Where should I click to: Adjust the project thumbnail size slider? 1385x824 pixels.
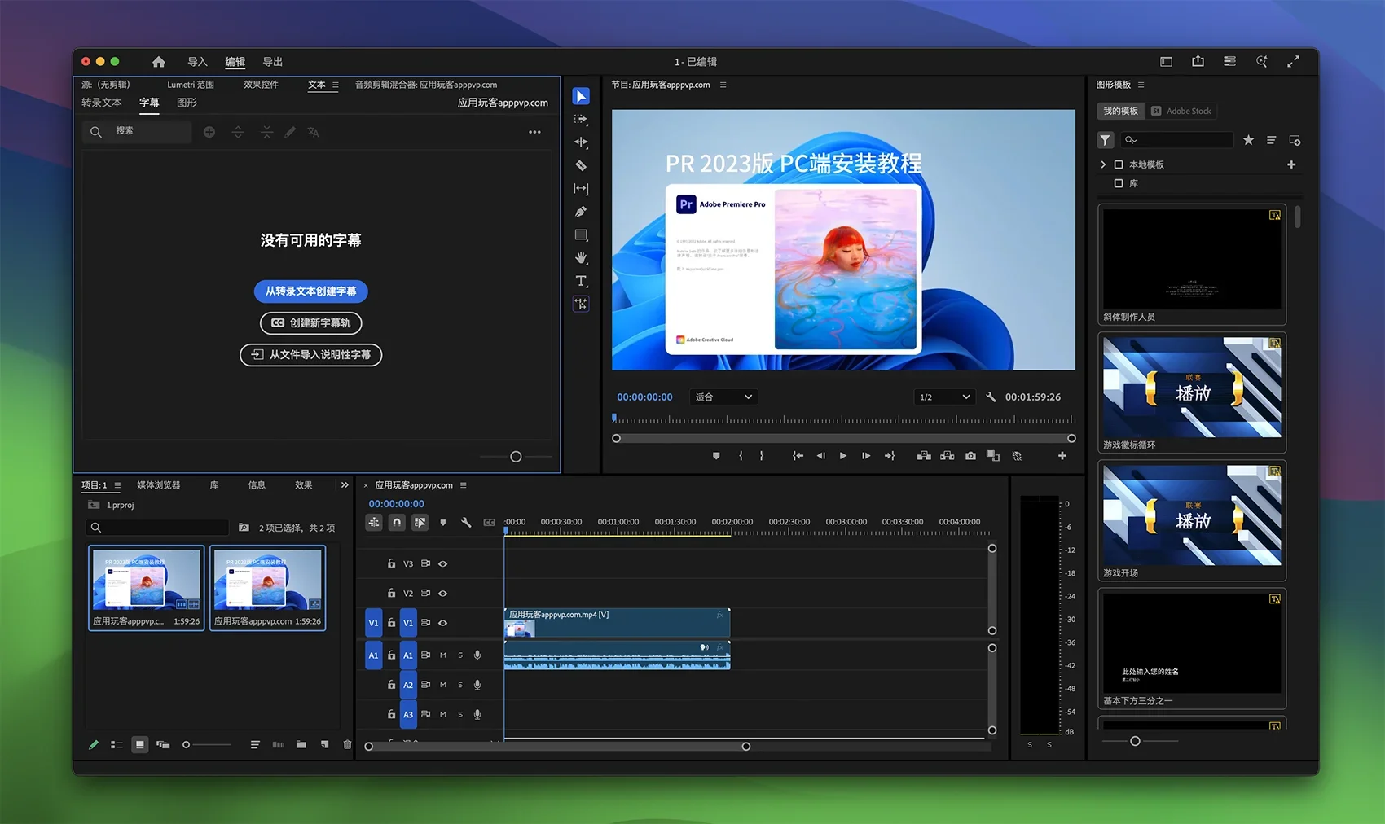(186, 744)
